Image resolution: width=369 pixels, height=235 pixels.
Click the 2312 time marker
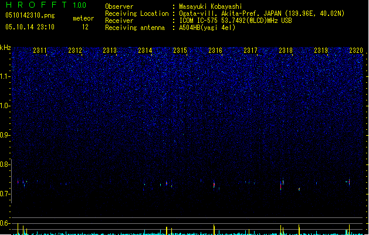(75, 51)
